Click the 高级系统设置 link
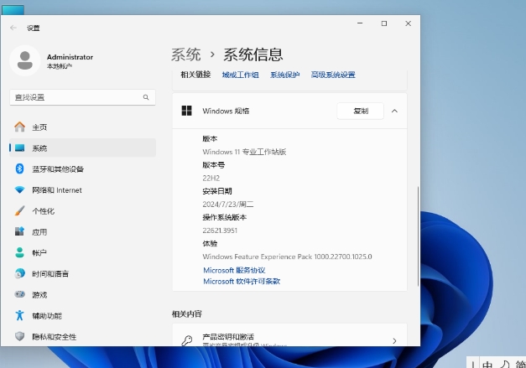The image size is (526, 368). tap(333, 75)
